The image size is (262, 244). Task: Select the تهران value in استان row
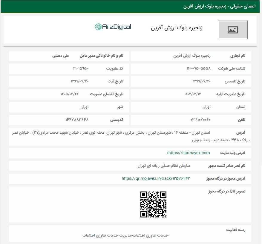coord(206,107)
